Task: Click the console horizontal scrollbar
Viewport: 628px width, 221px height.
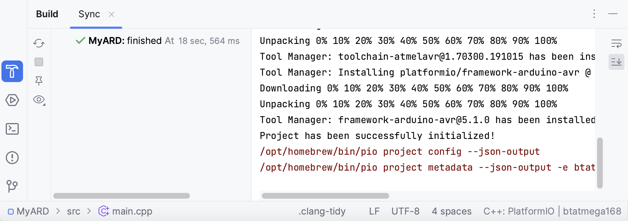Action: [325, 196]
